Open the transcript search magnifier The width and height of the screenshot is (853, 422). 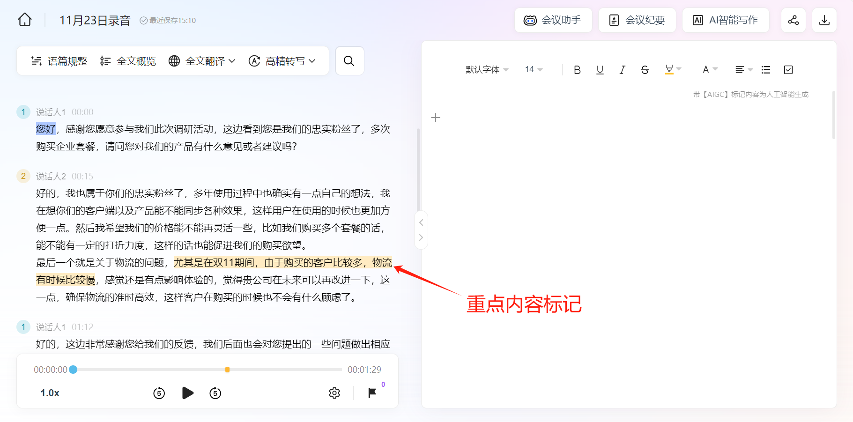coord(349,61)
